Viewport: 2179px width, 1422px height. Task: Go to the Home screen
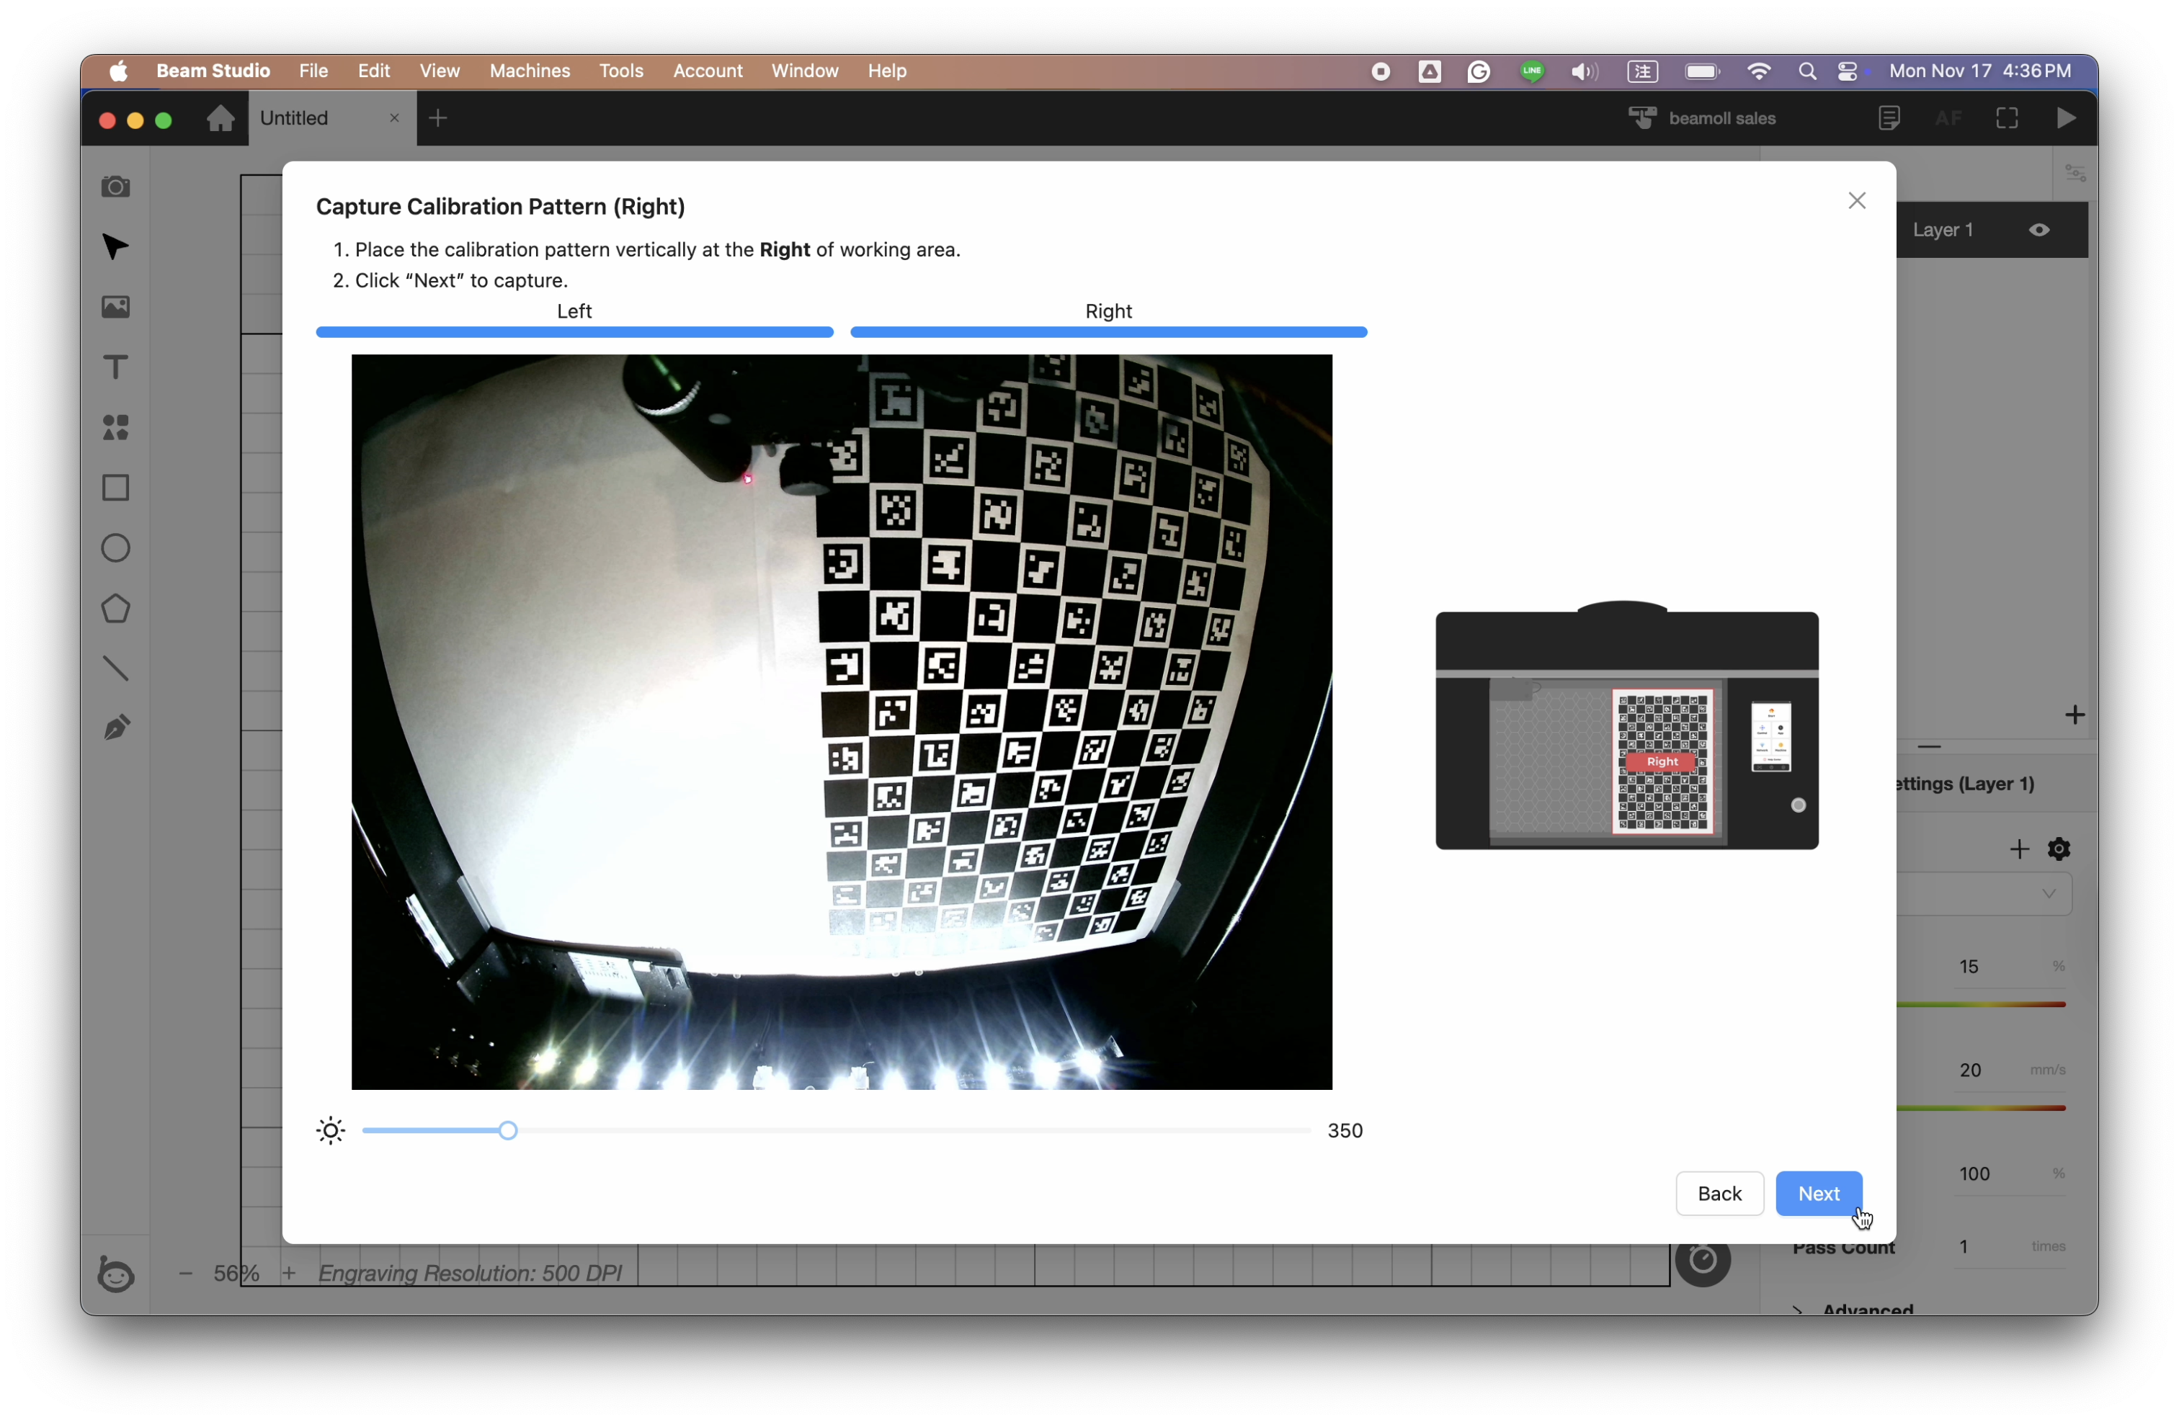(x=220, y=118)
